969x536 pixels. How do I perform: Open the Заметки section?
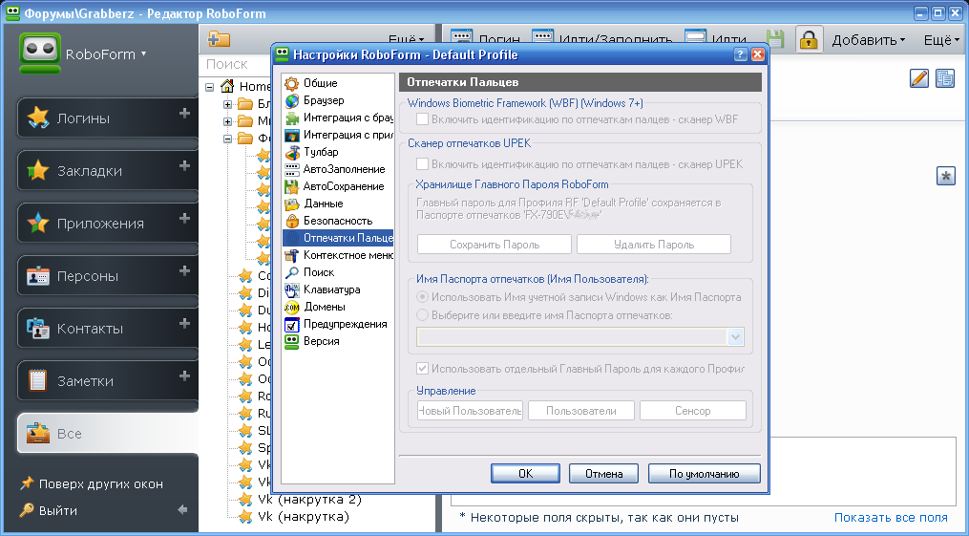coord(107,381)
